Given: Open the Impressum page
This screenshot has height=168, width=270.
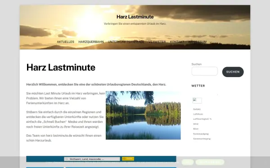Looking at the screenshot, I should coord(198,42).
